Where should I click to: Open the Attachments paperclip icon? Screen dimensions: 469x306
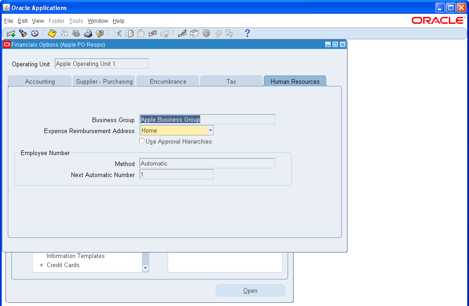coord(218,33)
